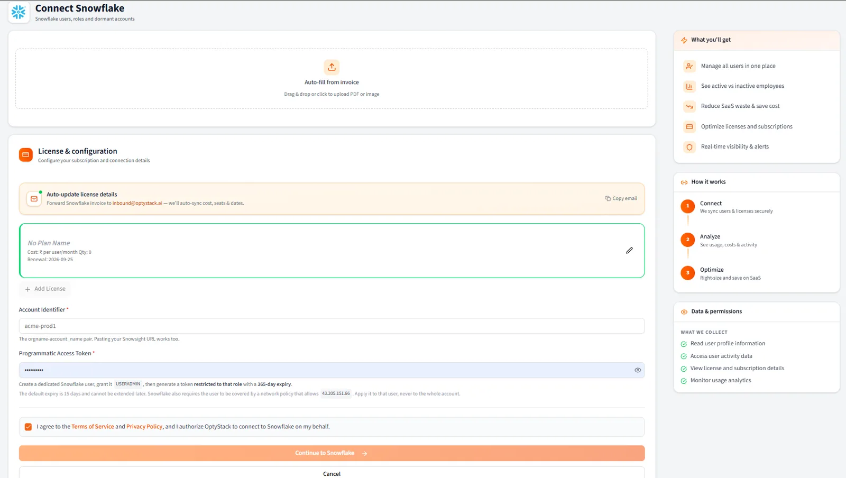This screenshot has height=478, width=846.
Task: Click the Account Identifier input field
Action: point(332,326)
